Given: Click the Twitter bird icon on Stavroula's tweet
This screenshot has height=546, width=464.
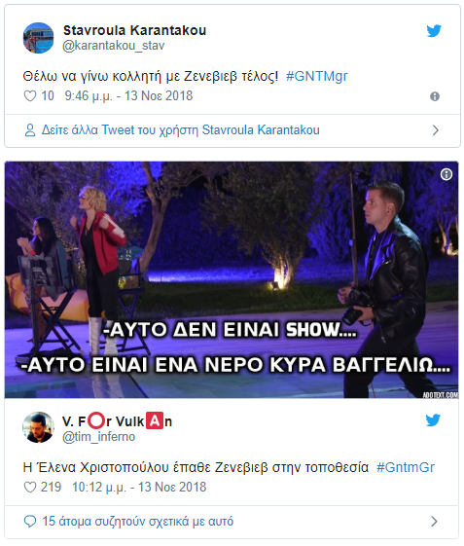Looking at the screenshot, I should coord(434,30).
